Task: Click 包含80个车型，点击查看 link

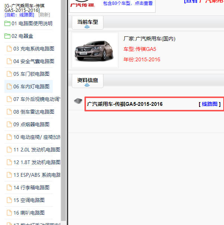Action: click(128, 3)
